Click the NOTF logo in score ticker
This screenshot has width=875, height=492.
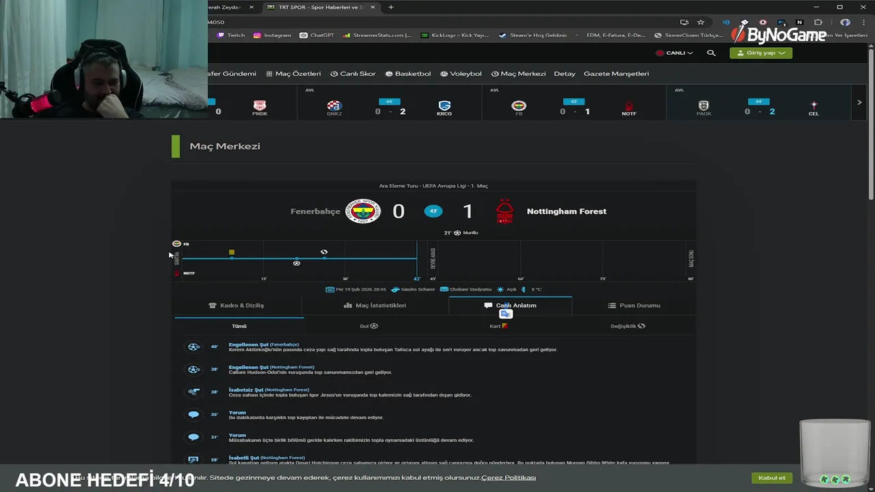tap(629, 106)
